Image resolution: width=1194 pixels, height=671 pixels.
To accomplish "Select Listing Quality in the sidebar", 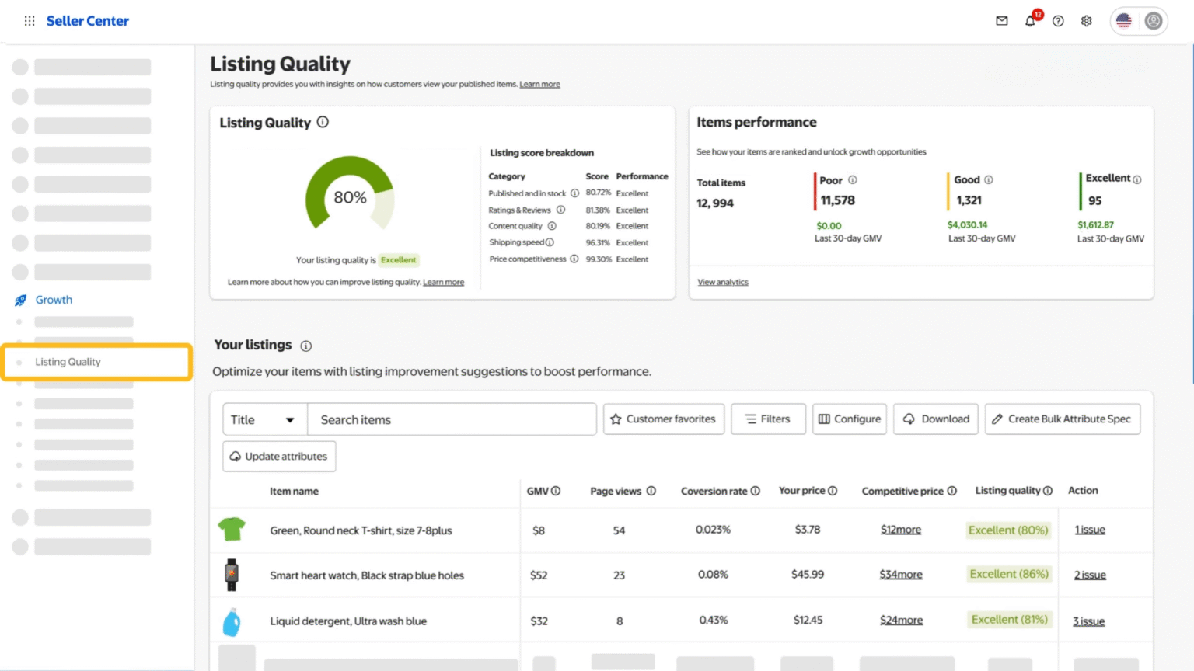I will click(68, 361).
